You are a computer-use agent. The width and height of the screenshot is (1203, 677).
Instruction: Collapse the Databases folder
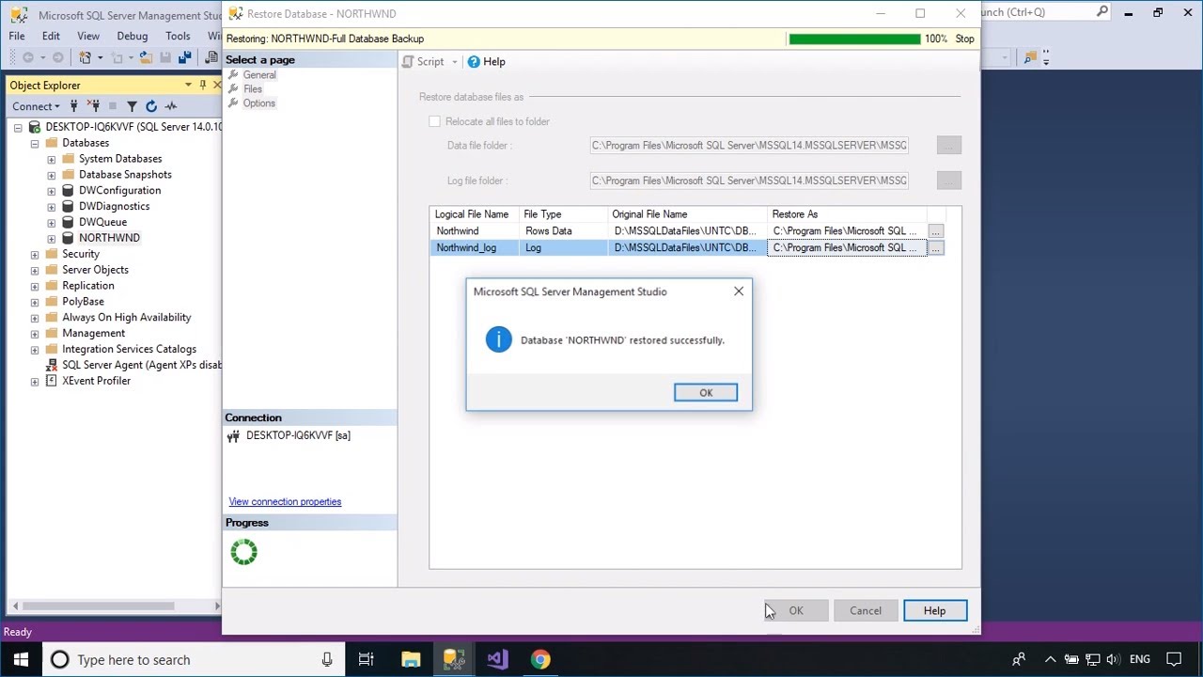(35, 144)
